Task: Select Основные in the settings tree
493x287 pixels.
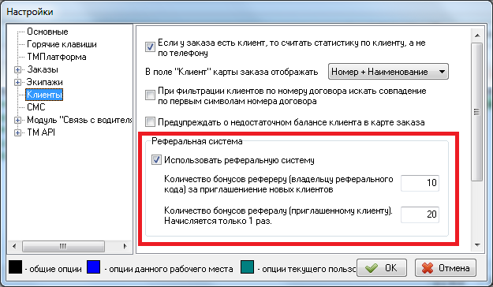Action: [47, 32]
